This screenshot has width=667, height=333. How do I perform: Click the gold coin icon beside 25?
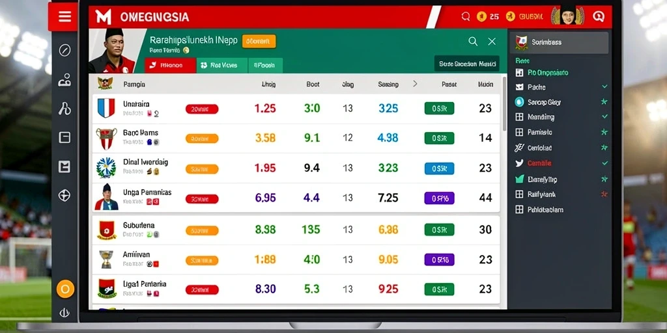481,16
